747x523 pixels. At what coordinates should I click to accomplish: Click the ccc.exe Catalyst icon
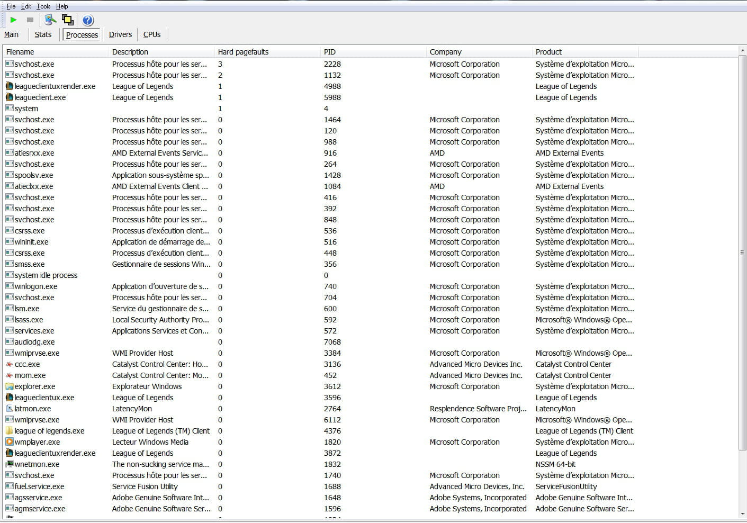coord(10,364)
